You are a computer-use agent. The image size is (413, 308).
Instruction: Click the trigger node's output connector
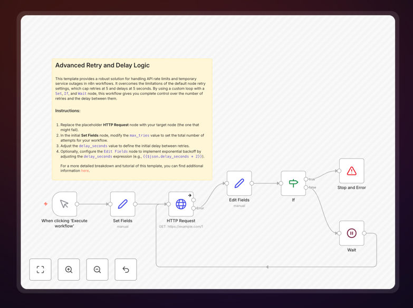pyautogui.click(x=77, y=204)
